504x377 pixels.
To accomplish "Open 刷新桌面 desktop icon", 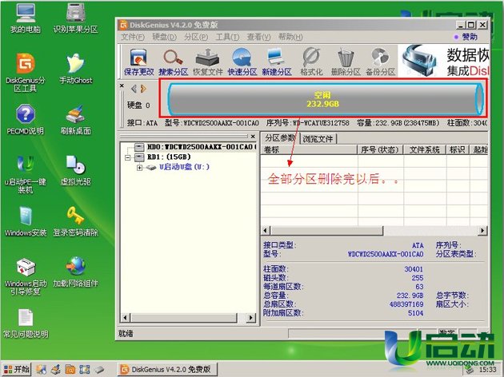I will 75,119.
